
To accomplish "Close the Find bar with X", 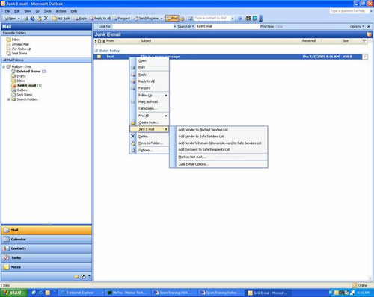I will click(x=369, y=26).
